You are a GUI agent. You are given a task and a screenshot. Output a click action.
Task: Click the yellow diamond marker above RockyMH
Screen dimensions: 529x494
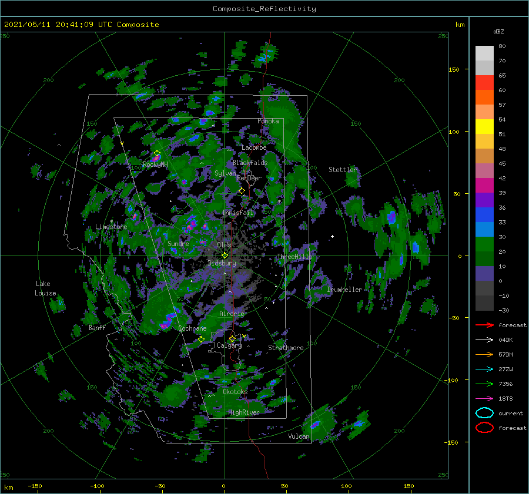(x=157, y=153)
